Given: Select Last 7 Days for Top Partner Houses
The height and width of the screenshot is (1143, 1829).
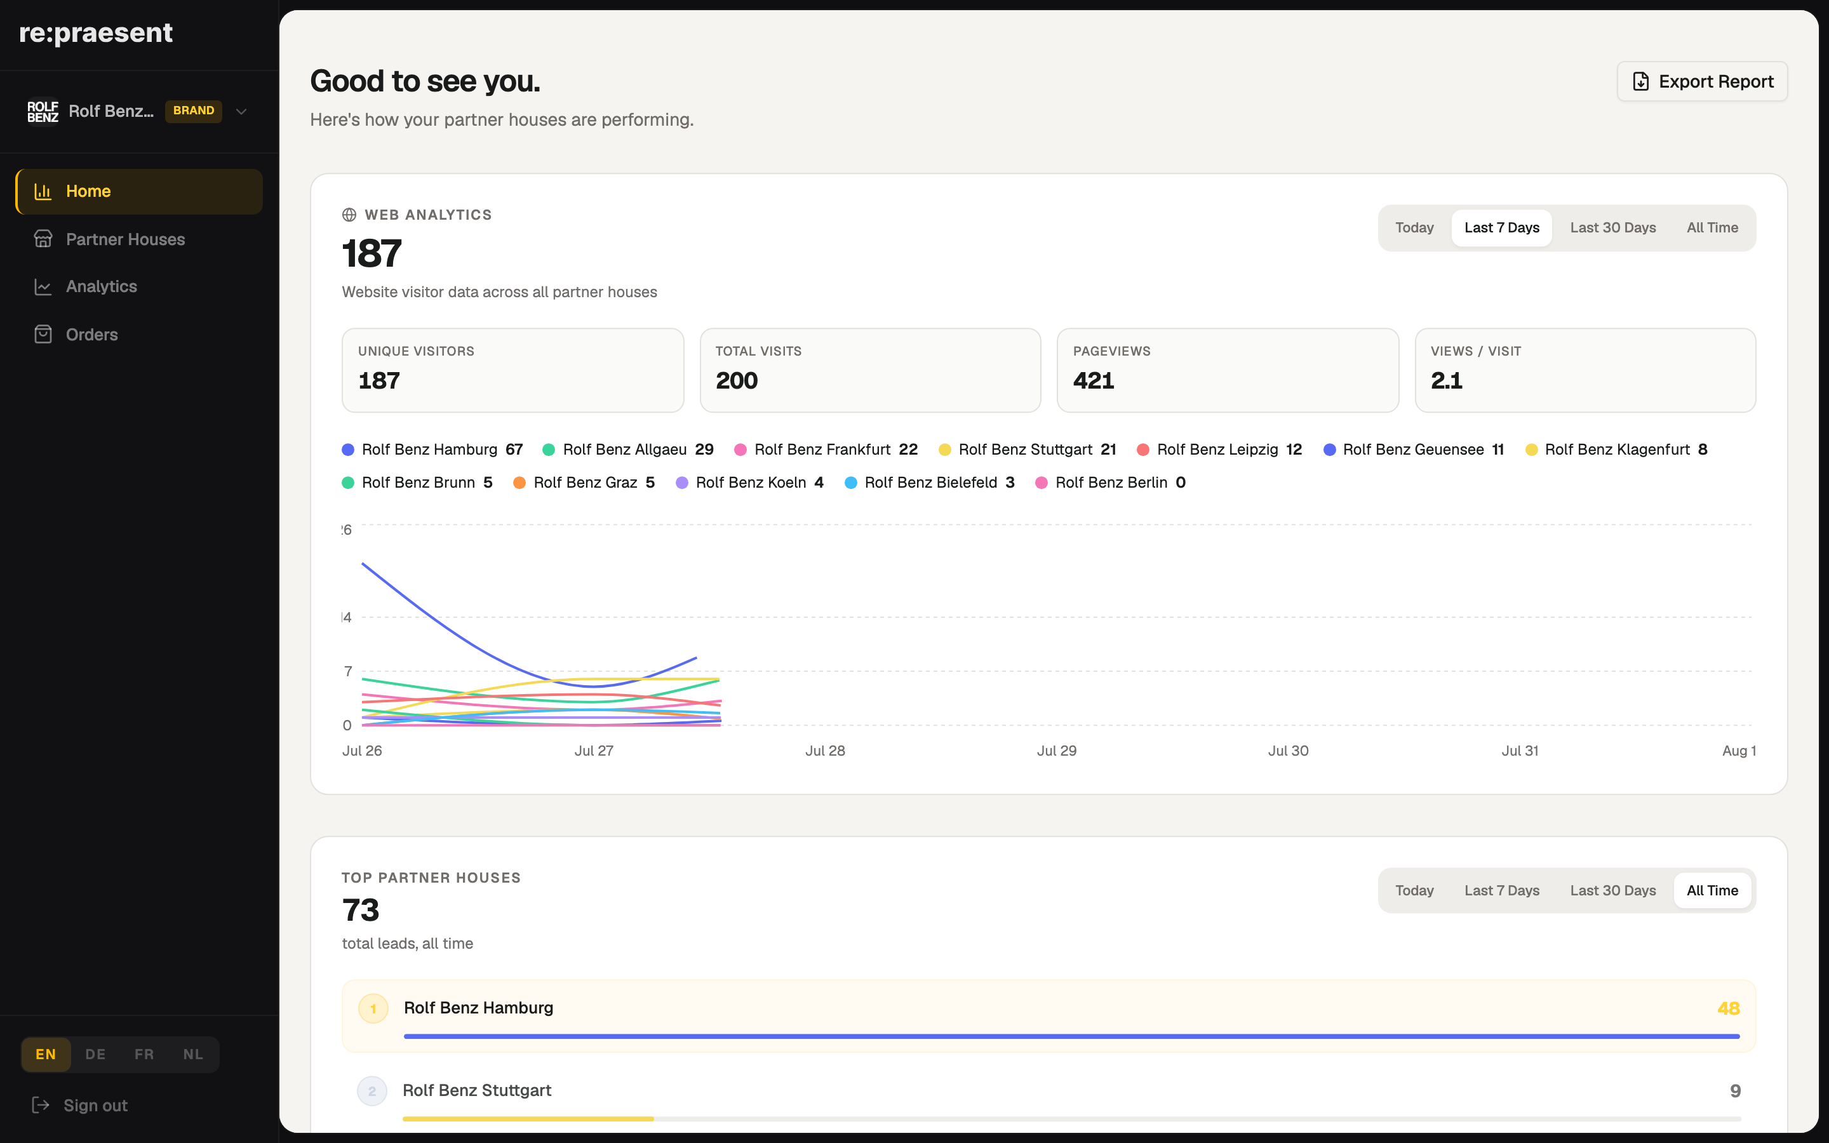Looking at the screenshot, I should [x=1501, y=890].
